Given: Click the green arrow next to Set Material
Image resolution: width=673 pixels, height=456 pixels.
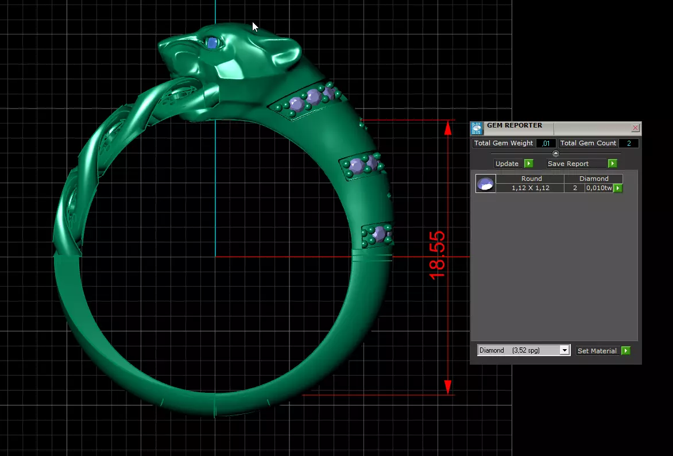Looking at the screenshot, I should (x=626, y=351).
